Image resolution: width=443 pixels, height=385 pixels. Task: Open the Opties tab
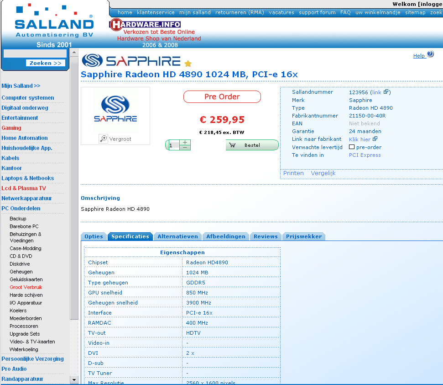pos(94,236)
